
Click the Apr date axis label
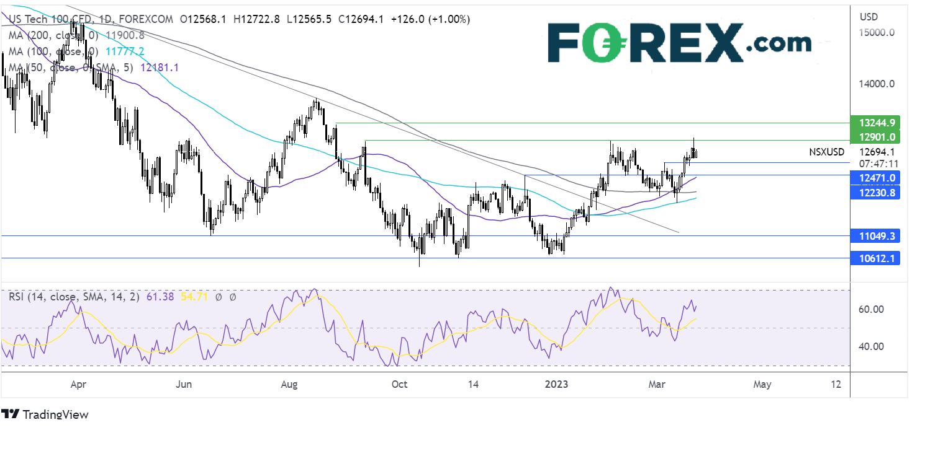tap(78, 384)
